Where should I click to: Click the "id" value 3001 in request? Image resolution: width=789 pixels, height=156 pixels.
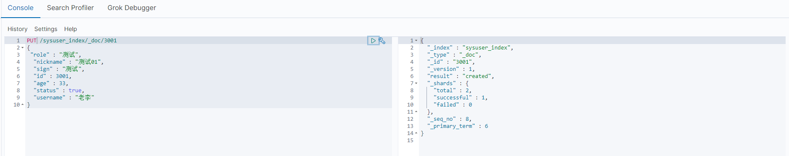pyautogui.click(x=62, y=76)
